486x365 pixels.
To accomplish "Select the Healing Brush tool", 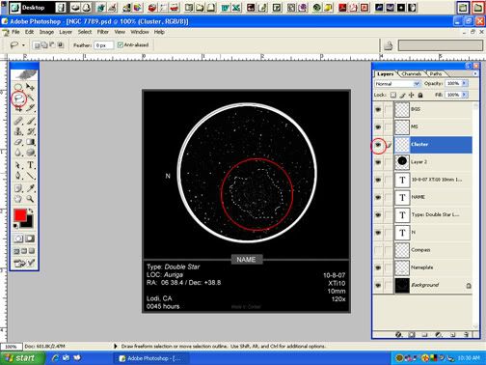I will click(18, 121).
